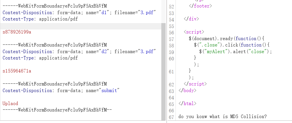Image resolution: width=292 pixels, height=123 pixels.
Task: Click the second Content-Type: application/pdf line
Action: coord(40,58)
